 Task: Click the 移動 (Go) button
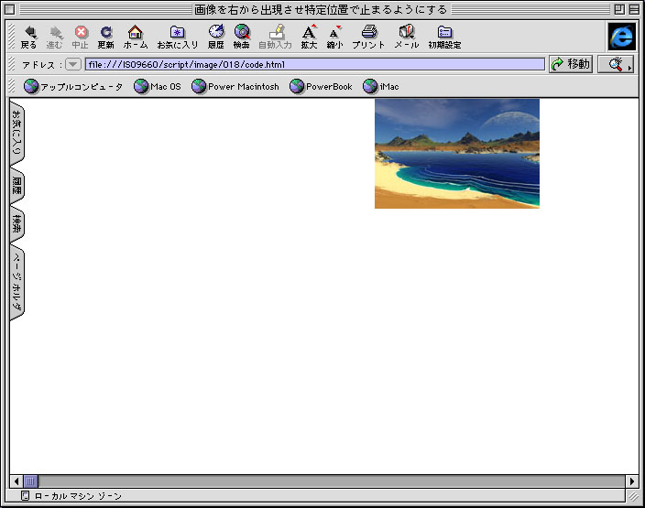point(571,64)
